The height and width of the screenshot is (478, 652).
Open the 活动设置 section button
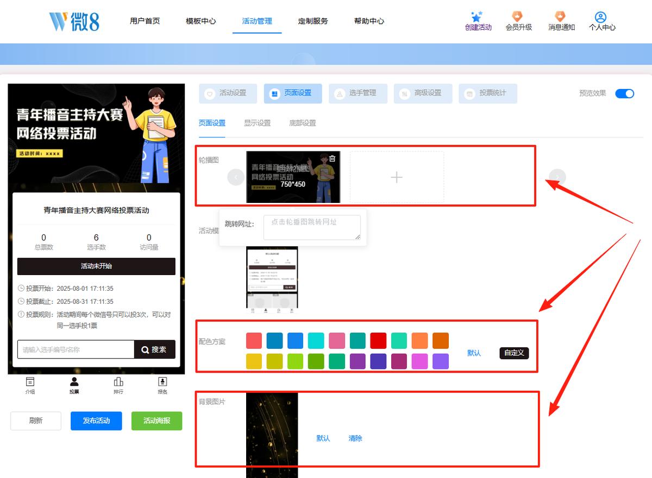click(x=228, y=93)
